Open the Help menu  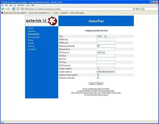[33, 5]
